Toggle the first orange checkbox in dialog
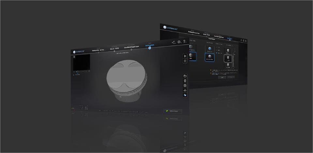This screenshot has height=153, width=313. tap(211, 70)
